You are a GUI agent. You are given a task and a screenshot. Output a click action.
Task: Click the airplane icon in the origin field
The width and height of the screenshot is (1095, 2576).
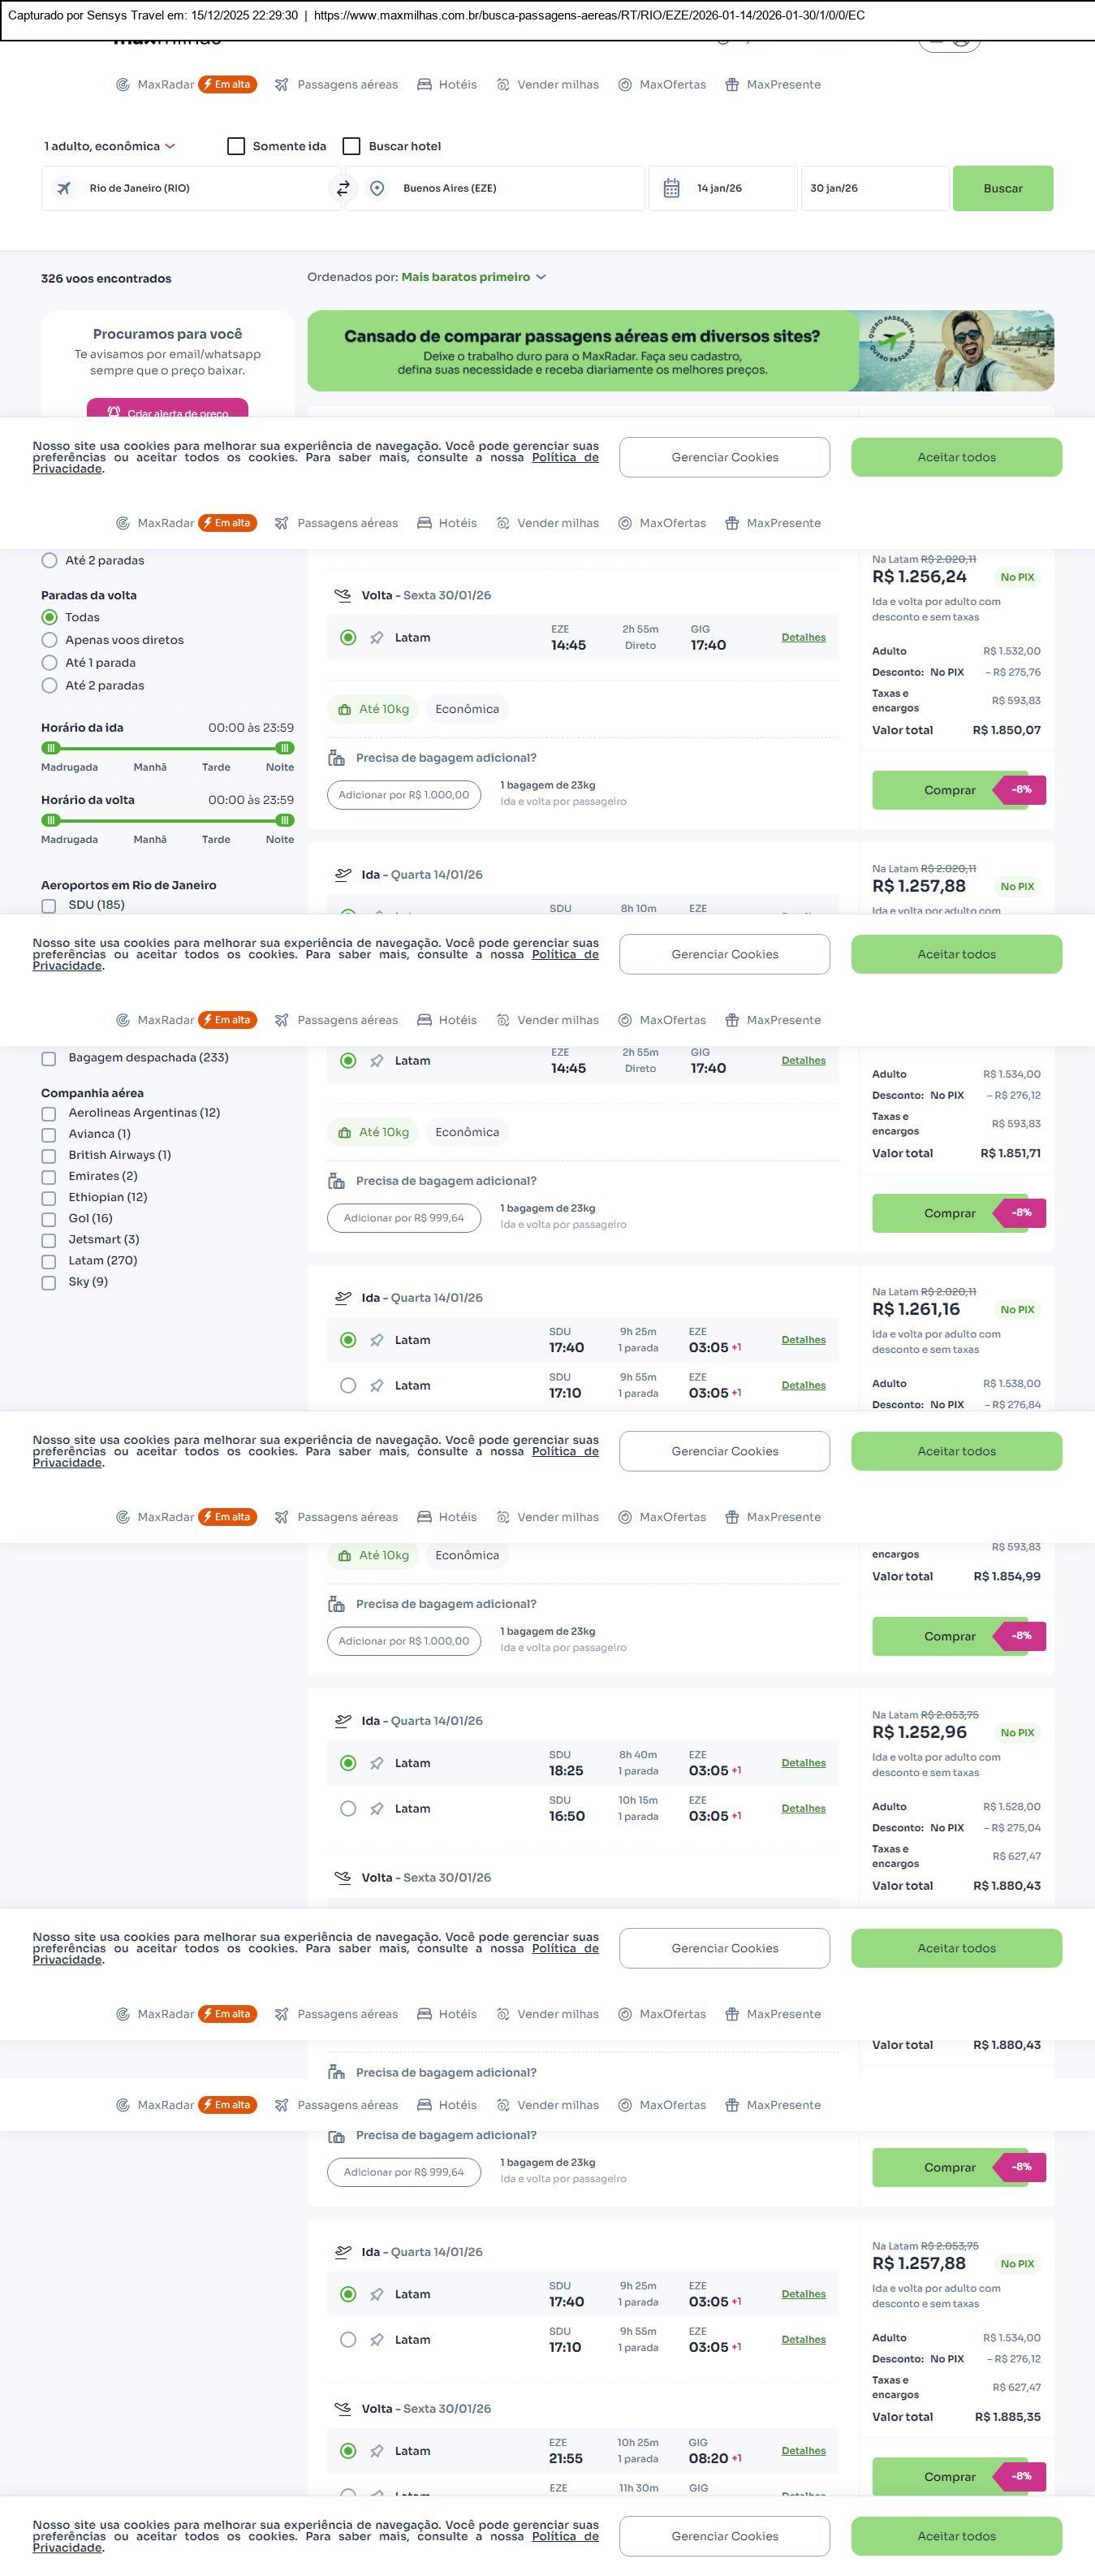[64, 188]
